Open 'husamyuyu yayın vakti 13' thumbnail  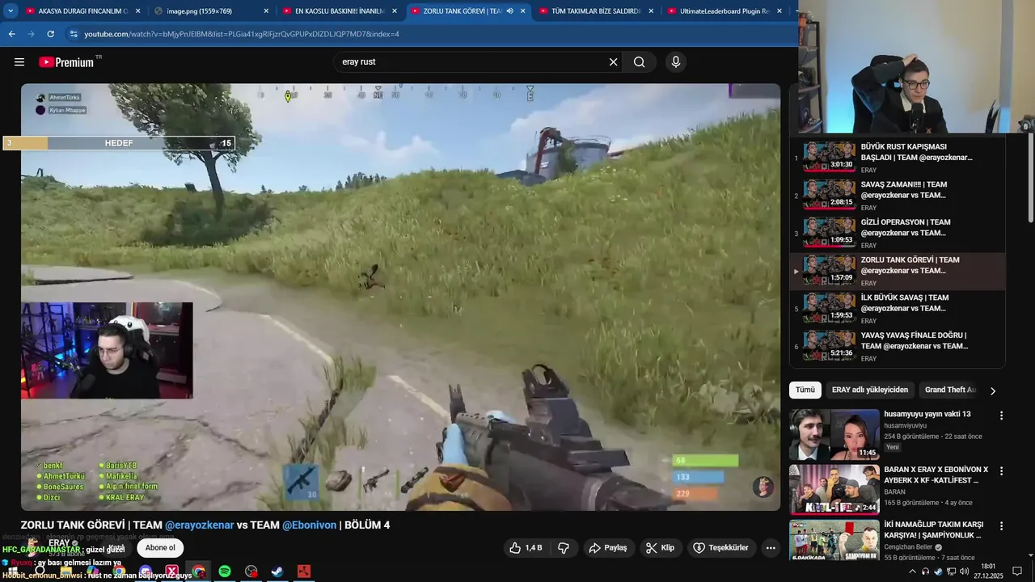click(834, 435)
